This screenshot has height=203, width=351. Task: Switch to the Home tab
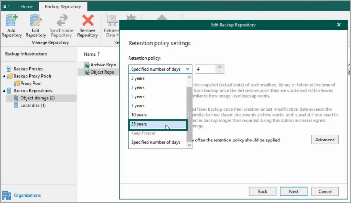coord(26,7)
